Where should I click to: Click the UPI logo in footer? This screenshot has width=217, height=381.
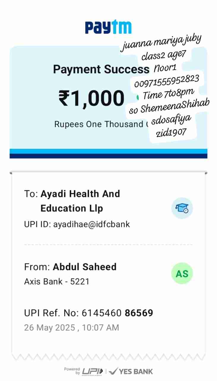(93, 371)
